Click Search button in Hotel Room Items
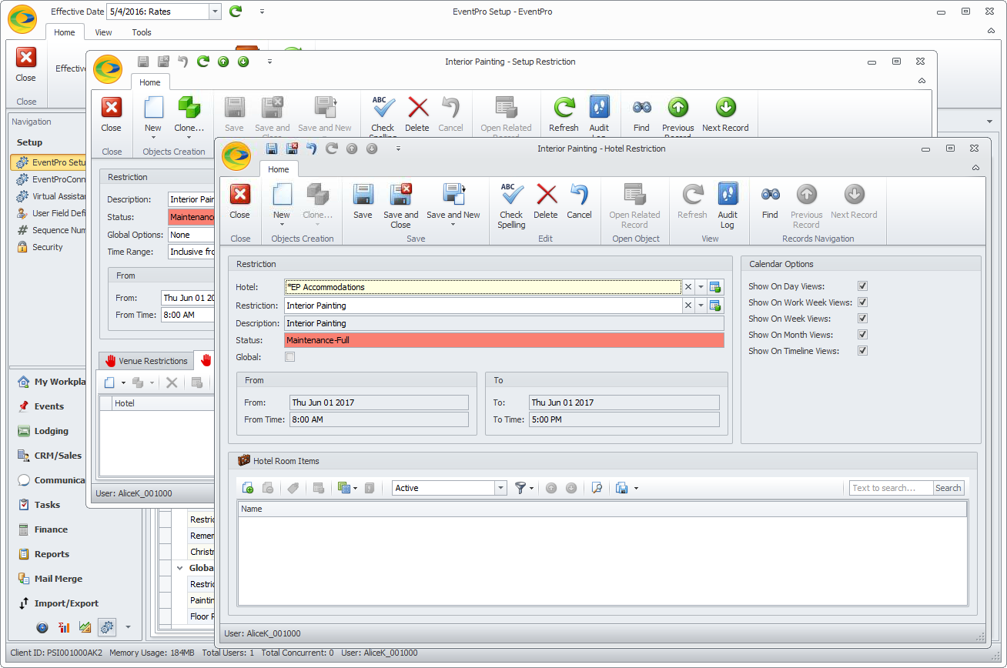Image resolution: width=1007 pixels, height=668 pixels. coord(948,488)
